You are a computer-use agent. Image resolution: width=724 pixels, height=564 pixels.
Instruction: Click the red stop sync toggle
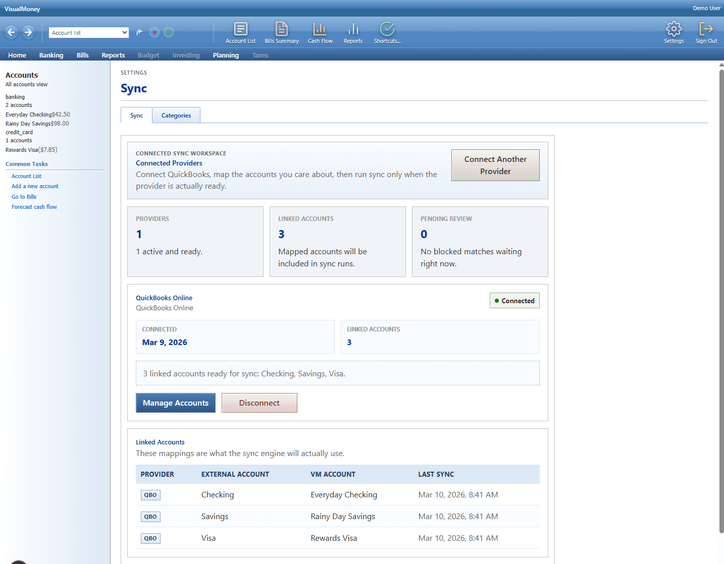(x=154, y=32)
